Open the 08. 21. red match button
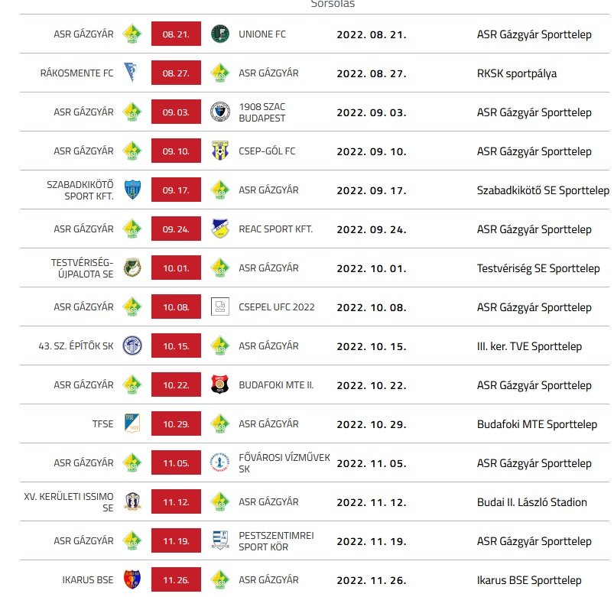The image size is (614, 597). click(176, 34)
